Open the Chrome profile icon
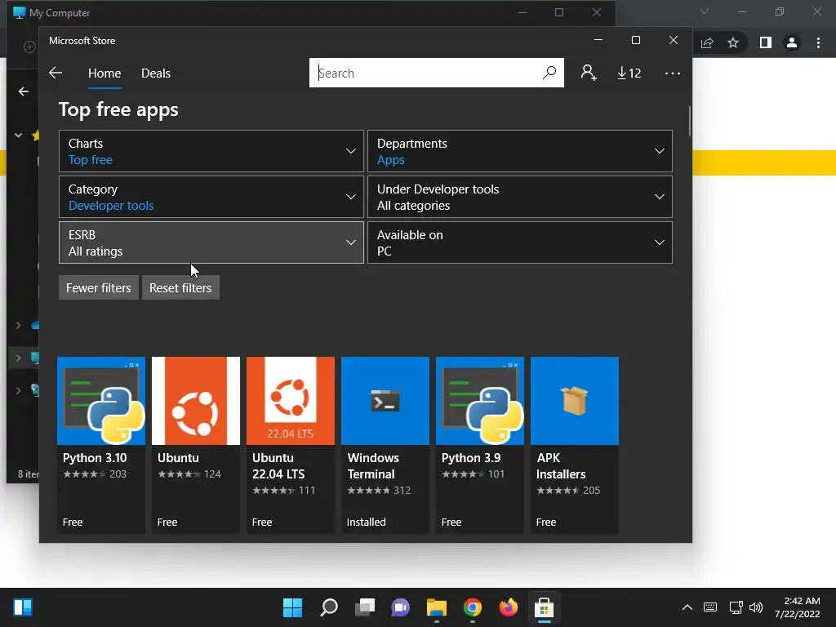 pos(792,42)
